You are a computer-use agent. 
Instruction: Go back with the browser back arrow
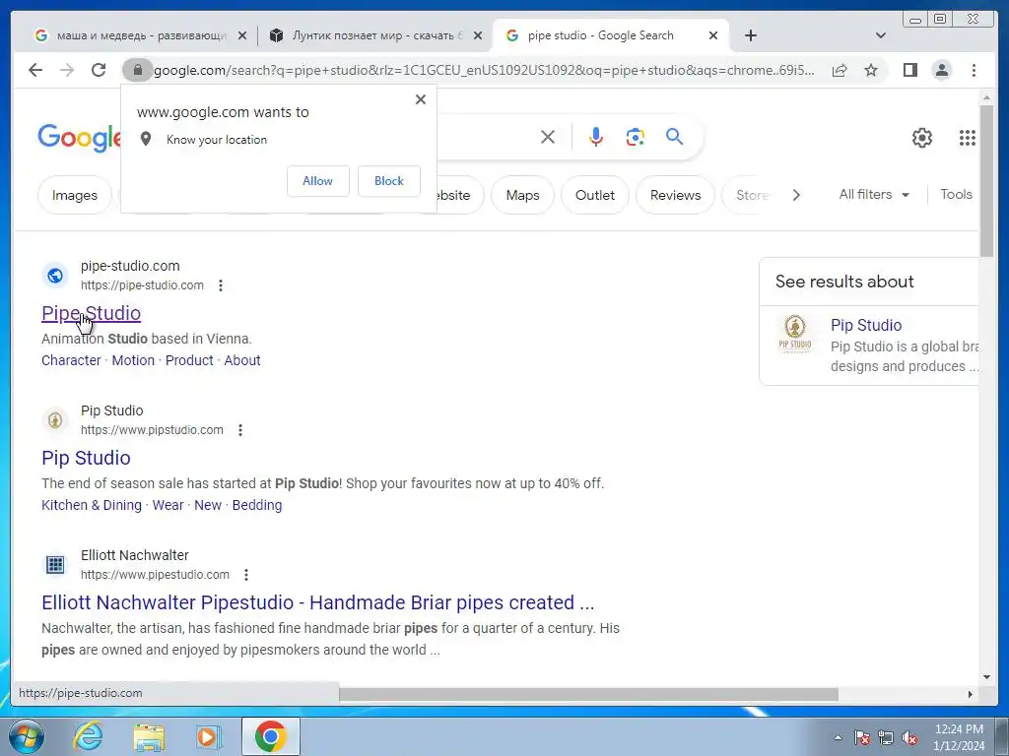pos(35,70)
